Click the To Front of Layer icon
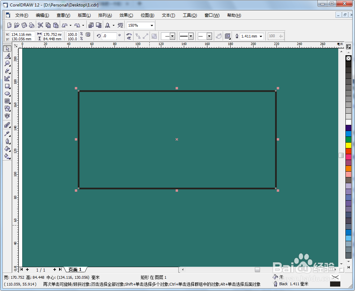 [x=154, y=36]
